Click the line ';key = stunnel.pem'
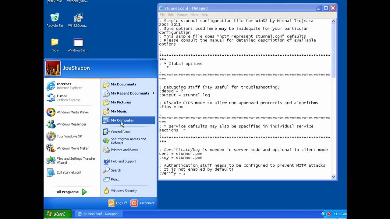The width and height of the screenshot is (390, 219). click(x=181, y=158)
